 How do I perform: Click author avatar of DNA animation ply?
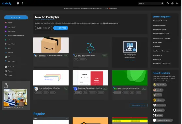point(76,56)
